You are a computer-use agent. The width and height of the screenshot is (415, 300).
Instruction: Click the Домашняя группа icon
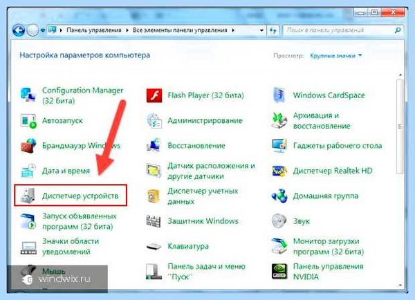point(279,196)
